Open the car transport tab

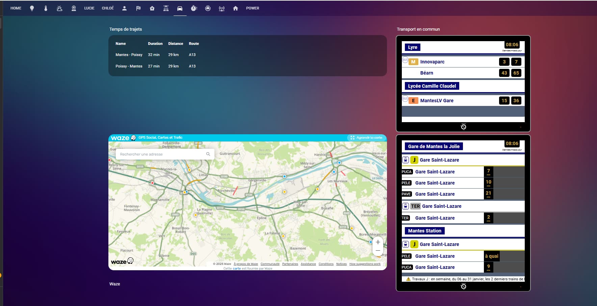click(180, 8)
